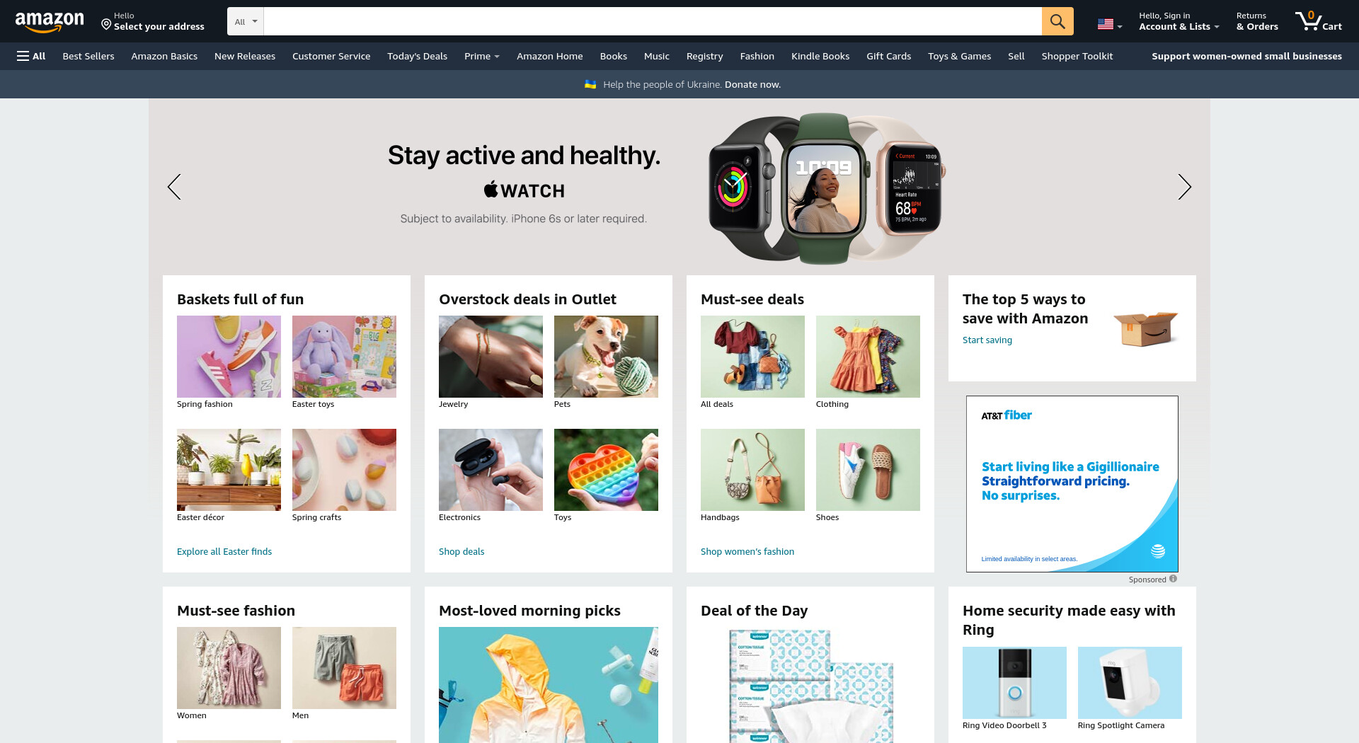The image size is (1359, 743).
Task: Open the All search category dropdown
Action: click(x=246, y=21)
